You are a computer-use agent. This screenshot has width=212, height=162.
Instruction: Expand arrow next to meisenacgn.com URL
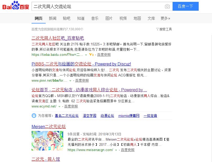point(116,150)
